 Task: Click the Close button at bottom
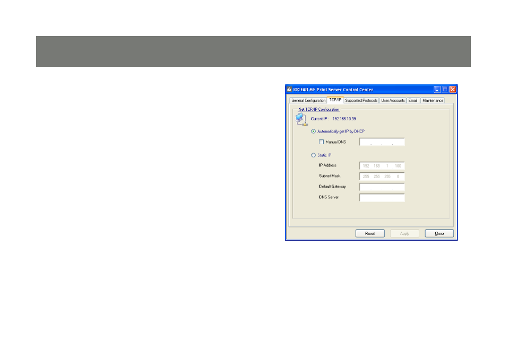(x=439, y=234)
